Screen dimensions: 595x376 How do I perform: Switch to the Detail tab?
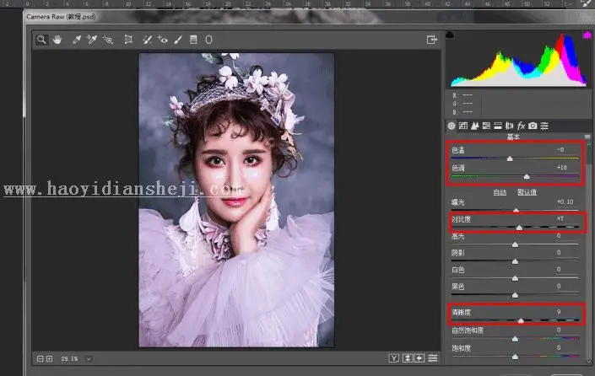point(474,126)
